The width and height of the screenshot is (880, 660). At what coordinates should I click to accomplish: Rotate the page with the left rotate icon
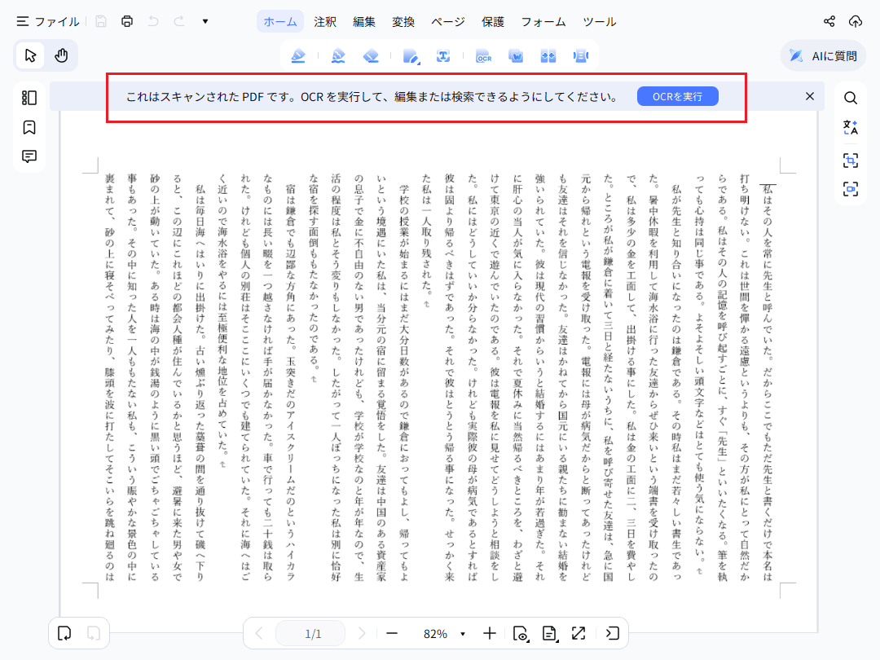pos(64,634)
